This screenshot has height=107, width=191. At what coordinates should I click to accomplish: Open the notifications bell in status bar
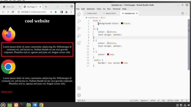point(187,100)
